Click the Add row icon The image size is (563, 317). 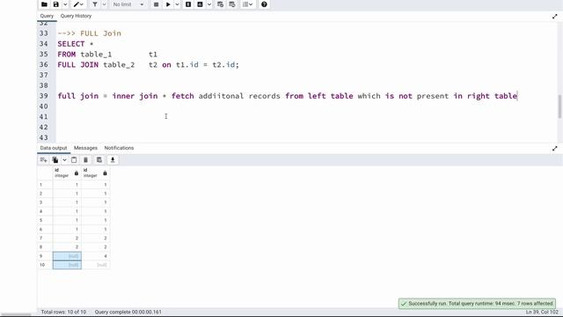tap(43, 160)
